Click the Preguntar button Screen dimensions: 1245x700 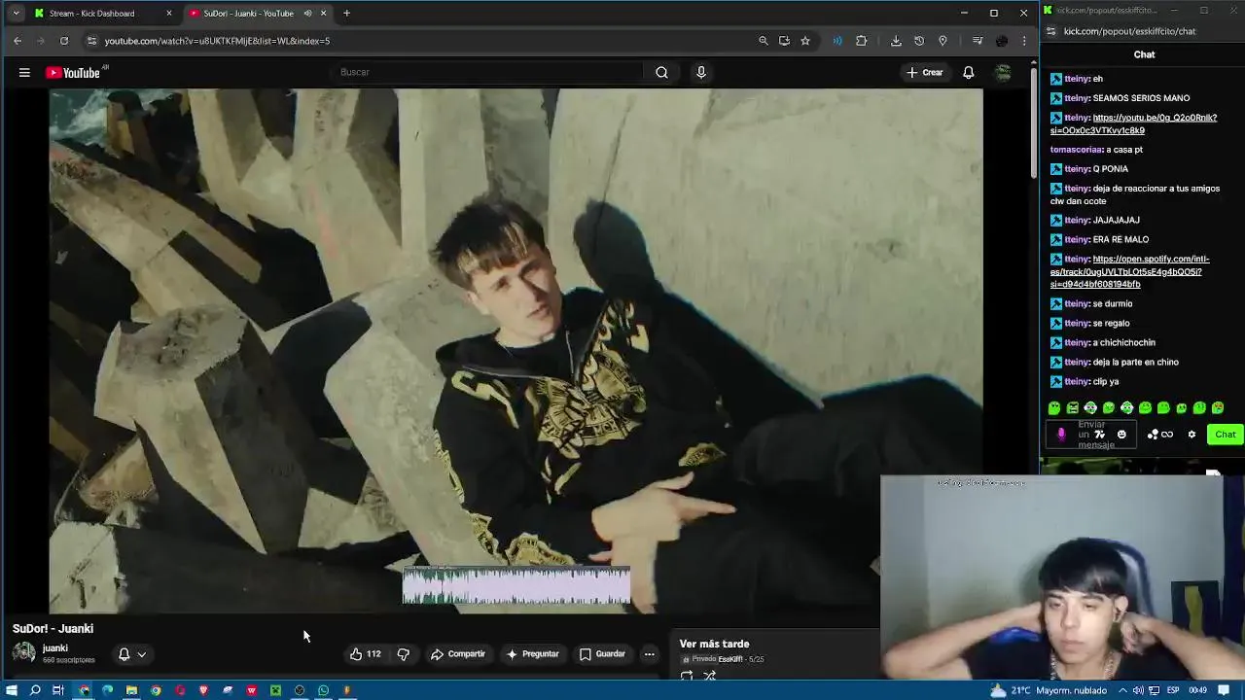(x=532, y=654)
